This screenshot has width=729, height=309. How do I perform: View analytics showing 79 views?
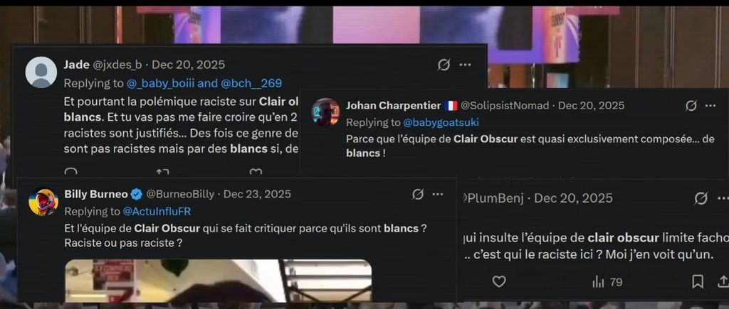click(607, 281)
